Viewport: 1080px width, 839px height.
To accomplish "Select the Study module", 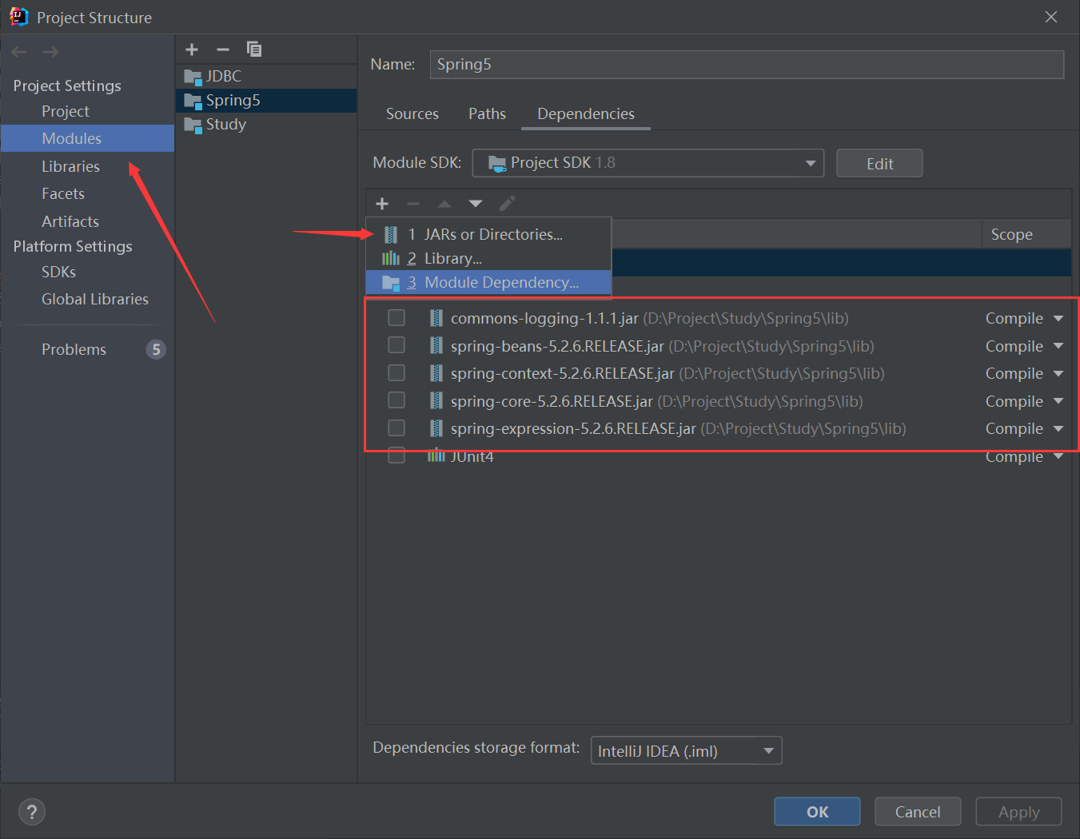I will click(x=266, y=125).
